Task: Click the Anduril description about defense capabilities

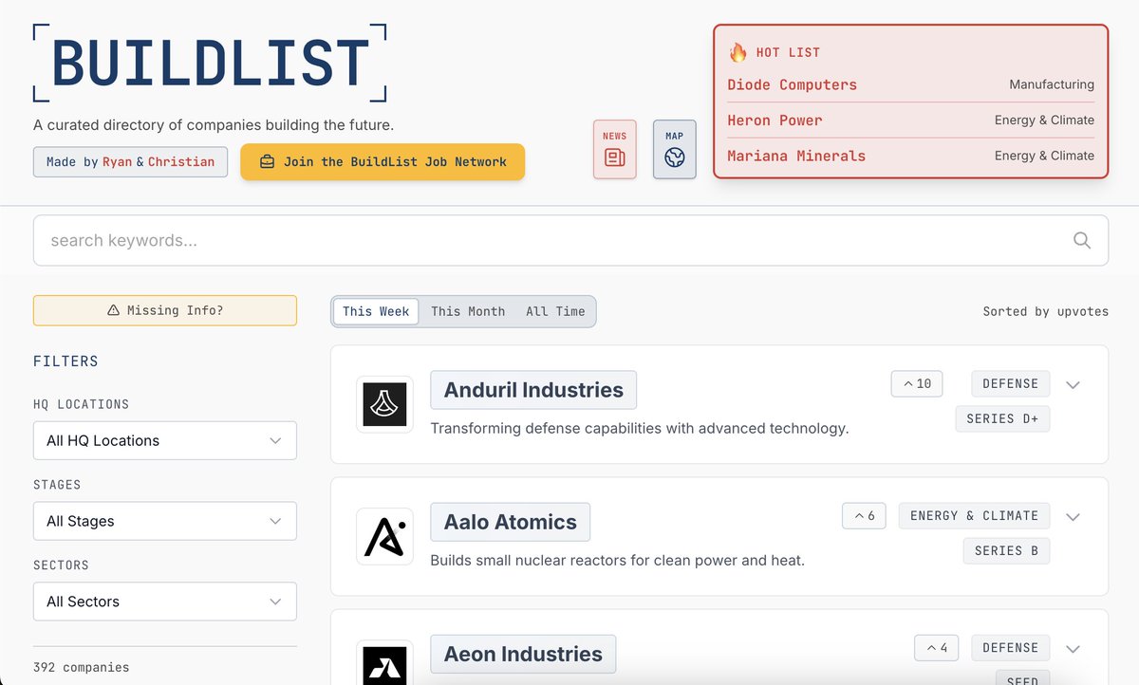Action: [640, 428]
